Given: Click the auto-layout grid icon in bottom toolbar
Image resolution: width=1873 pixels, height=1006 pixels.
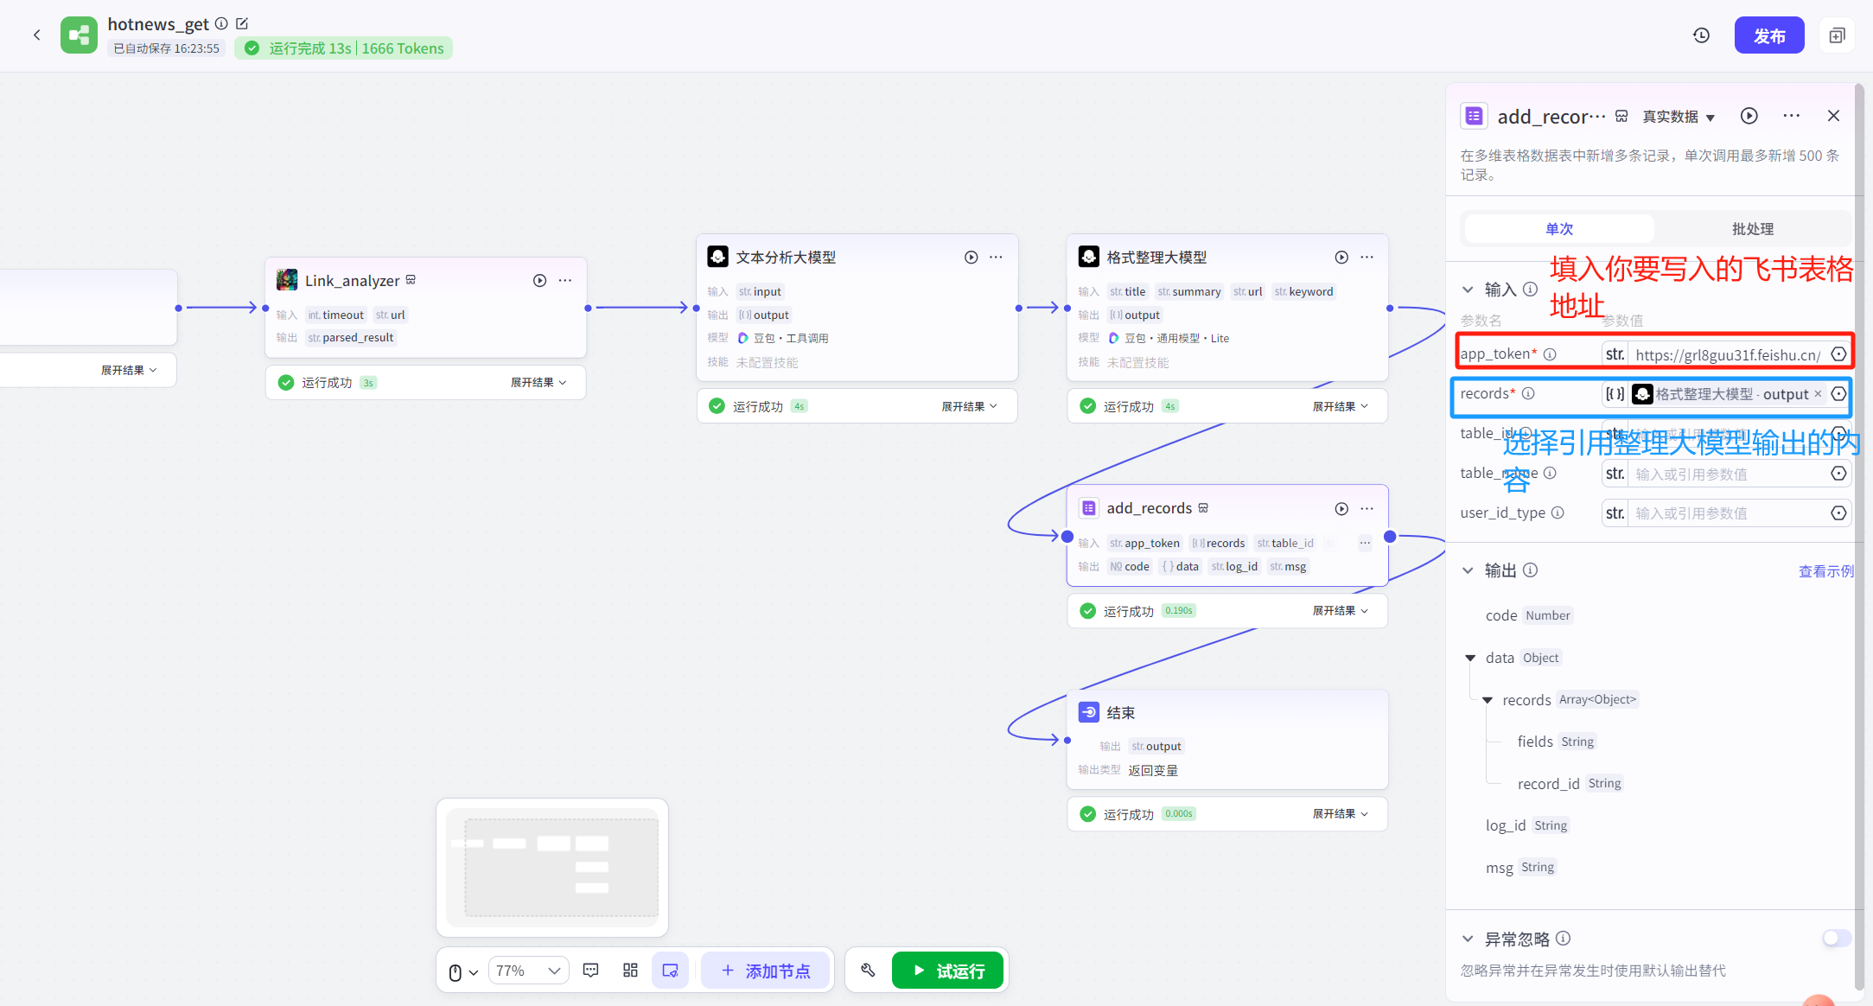Looking at the screenshot, I should [630, 970].
